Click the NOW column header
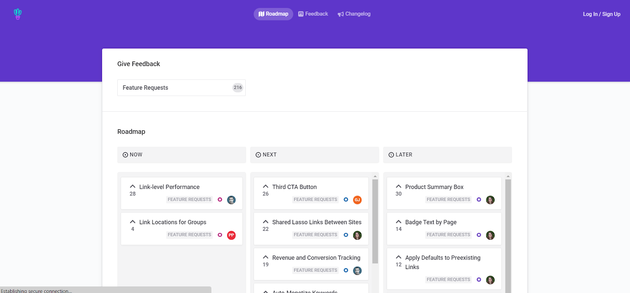 click(182, 155)
